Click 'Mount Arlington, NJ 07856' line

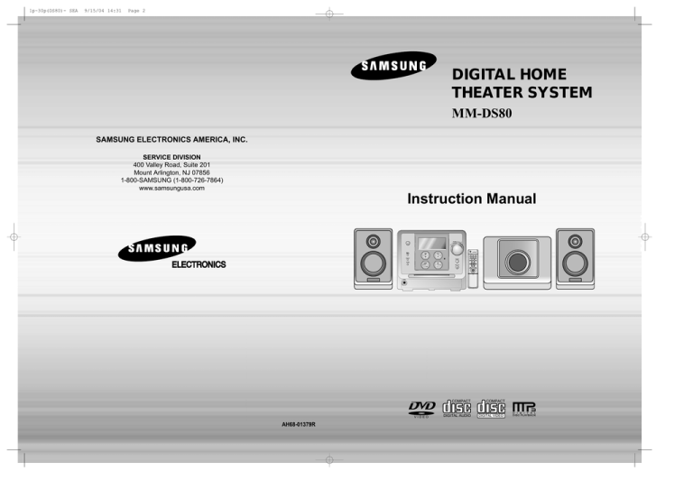[171, 172]
